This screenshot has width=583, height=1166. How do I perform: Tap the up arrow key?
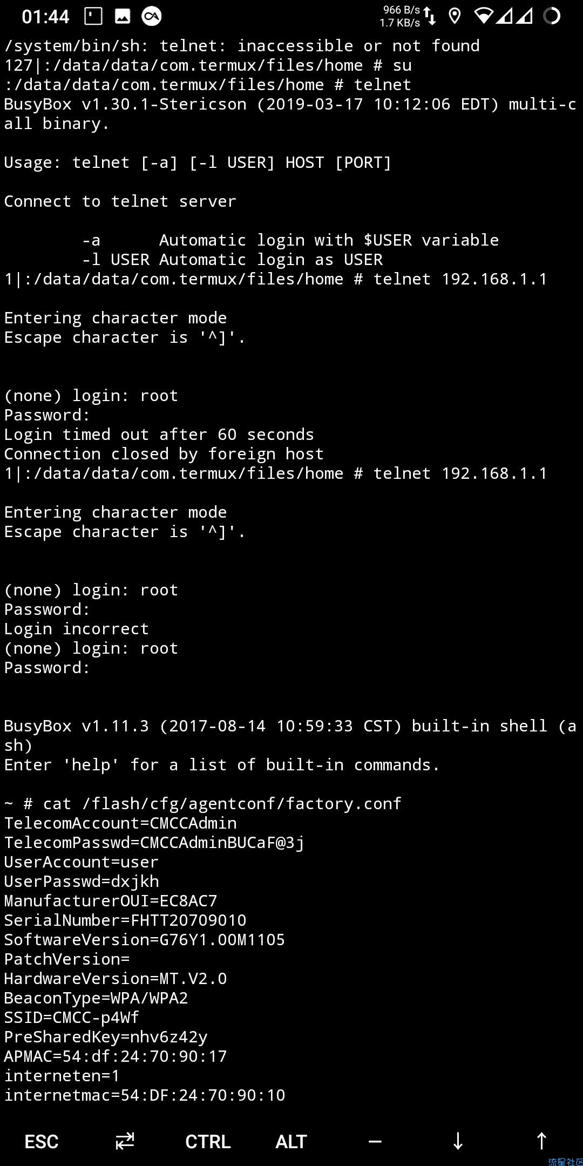tap(541, 1141)
